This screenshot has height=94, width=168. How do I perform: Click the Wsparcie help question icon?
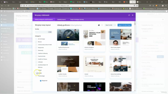point(41,81)
